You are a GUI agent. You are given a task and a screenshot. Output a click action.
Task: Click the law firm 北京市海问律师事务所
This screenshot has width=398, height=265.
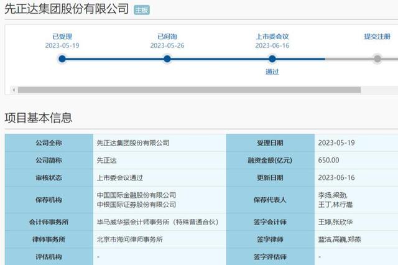coord(130,239)
